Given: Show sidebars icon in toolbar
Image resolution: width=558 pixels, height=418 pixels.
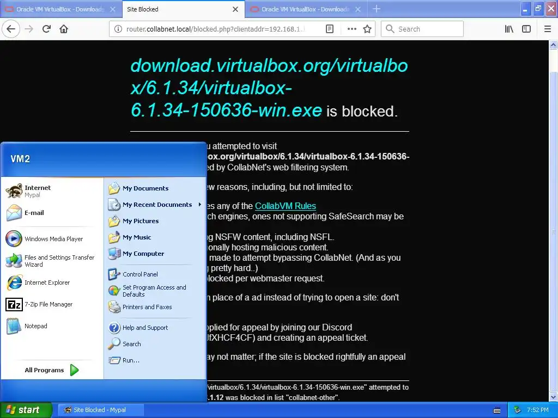Looking at the screenshot, I should pos(526,29).
